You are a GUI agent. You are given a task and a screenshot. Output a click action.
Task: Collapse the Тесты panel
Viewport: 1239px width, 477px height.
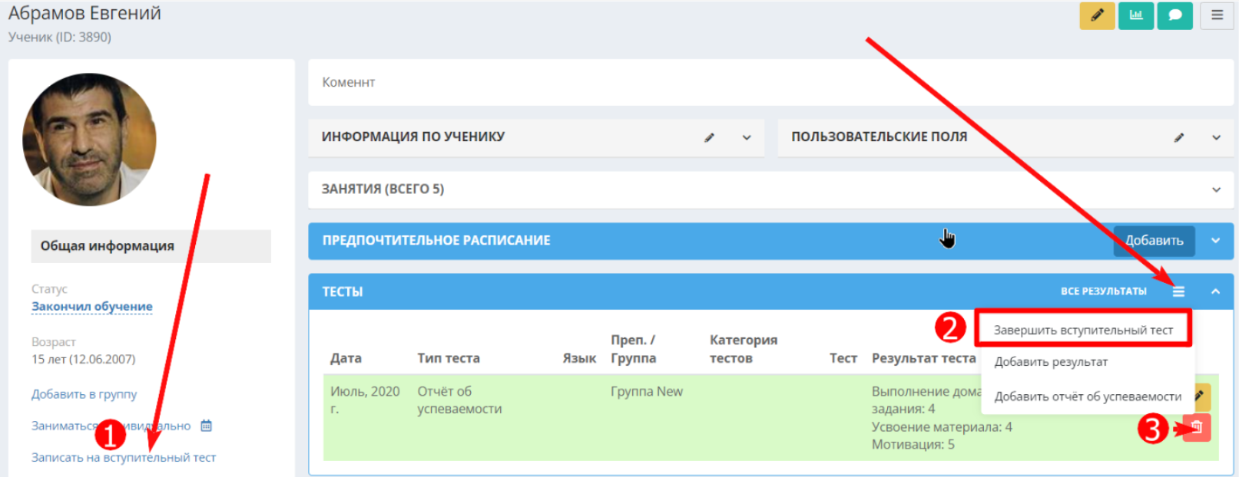click(1215, 291)
